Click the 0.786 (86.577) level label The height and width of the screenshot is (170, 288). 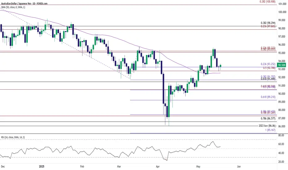(x=268, y=119)
